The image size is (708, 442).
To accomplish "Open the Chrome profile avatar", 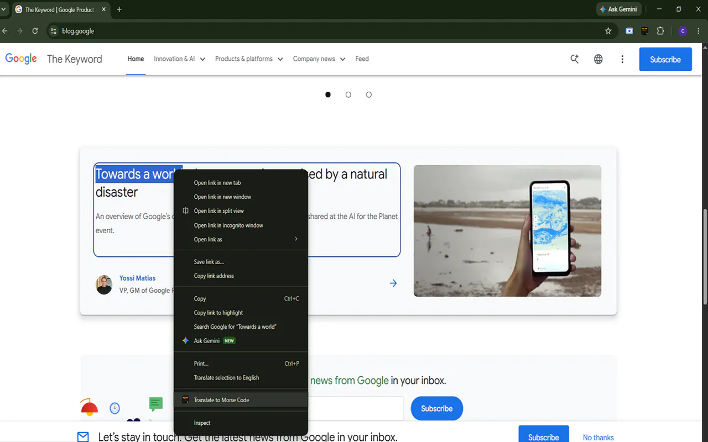I will click(683, 31).
